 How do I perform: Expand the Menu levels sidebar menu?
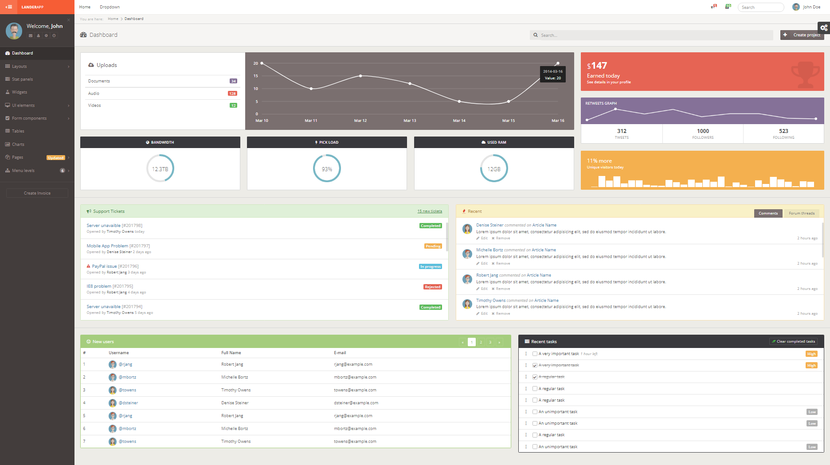(x=37, y=171)
